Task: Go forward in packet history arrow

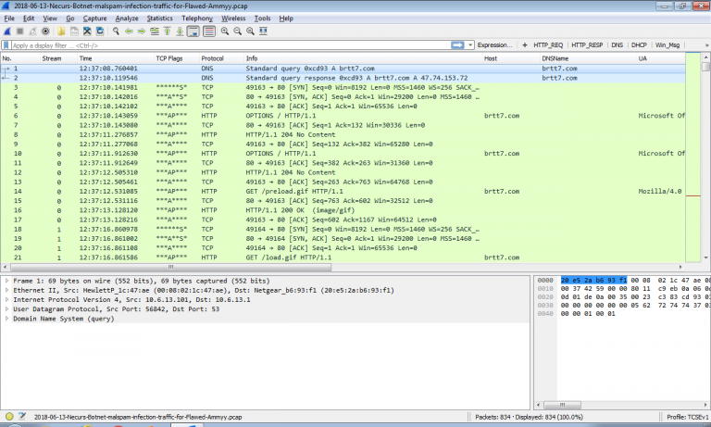Action: pyautogui.click(x=142, y=31)
